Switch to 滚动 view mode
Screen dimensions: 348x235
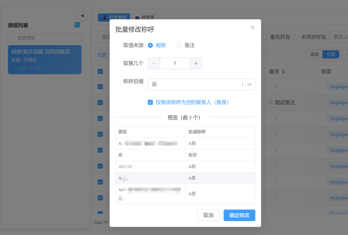pyautogui.click(x=314, y=54)
